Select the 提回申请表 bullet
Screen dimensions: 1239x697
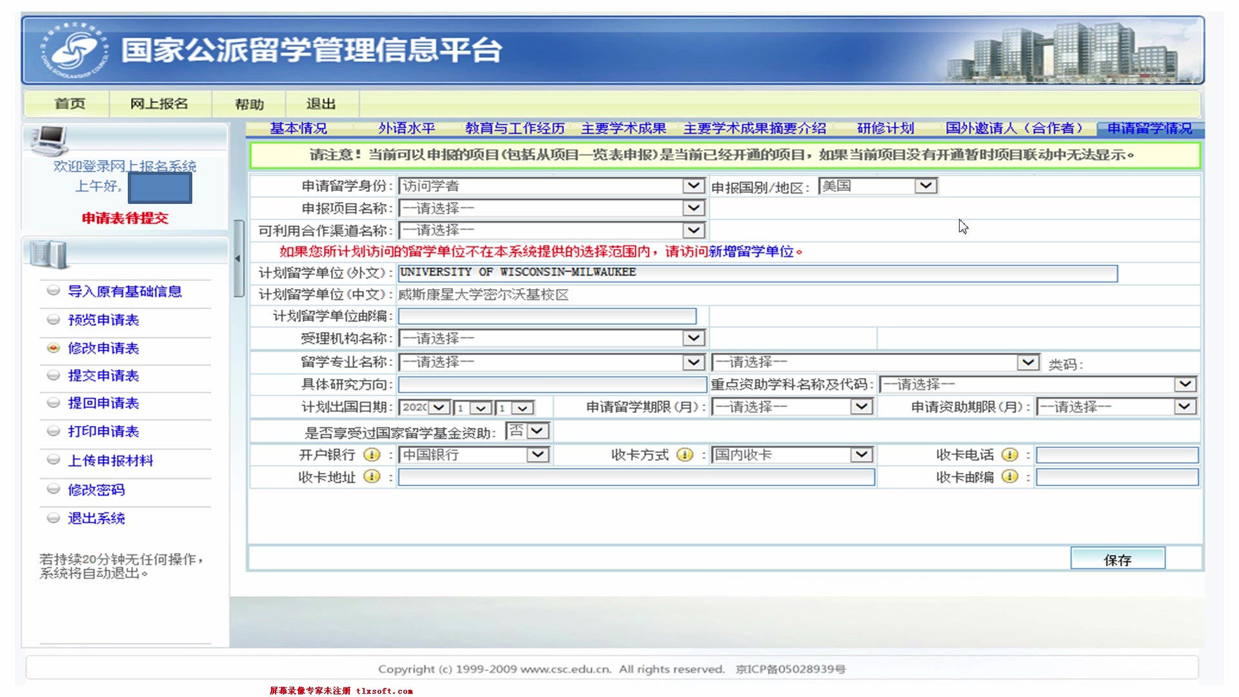pos(54,403)
